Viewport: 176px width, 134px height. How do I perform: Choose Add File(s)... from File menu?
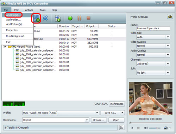[17, 15]
